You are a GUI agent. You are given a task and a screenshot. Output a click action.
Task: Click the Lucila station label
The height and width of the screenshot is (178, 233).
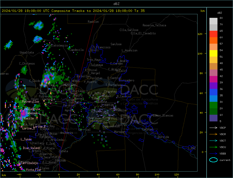click(x=29, y=118)
